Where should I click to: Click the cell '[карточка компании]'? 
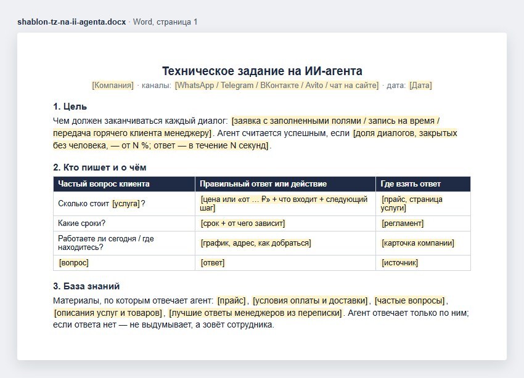coord(423,243)
